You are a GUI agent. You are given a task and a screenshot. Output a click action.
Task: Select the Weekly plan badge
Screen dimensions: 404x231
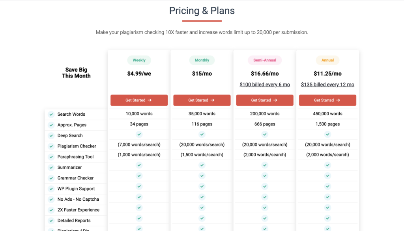coord(139,60)
